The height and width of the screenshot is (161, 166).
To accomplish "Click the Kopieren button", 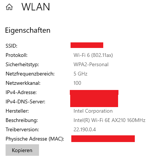I will point(22,150).
